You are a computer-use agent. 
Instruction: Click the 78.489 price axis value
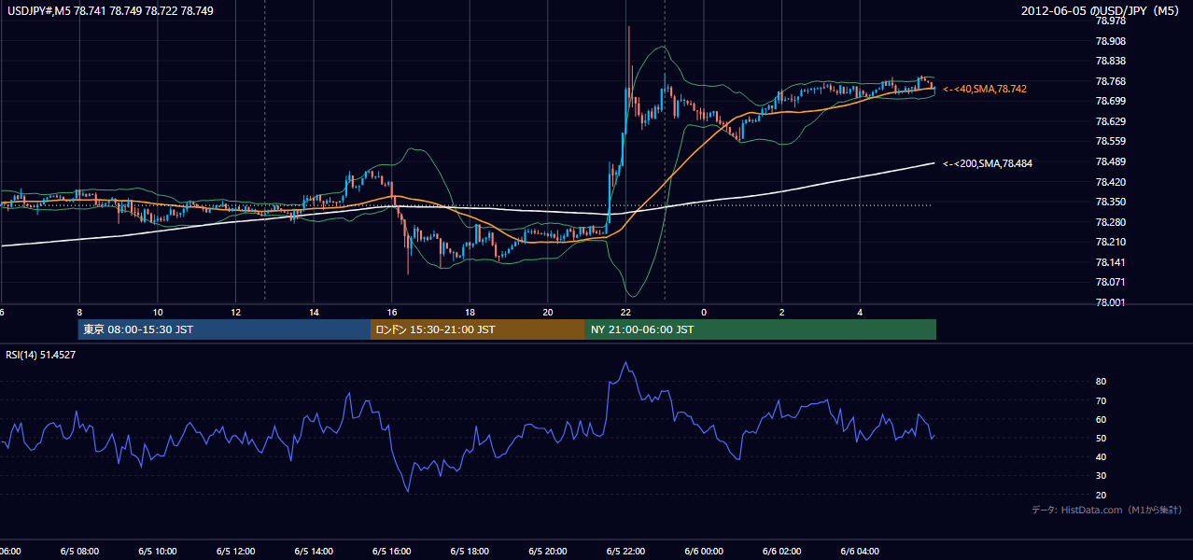[x=1110, y=161]
